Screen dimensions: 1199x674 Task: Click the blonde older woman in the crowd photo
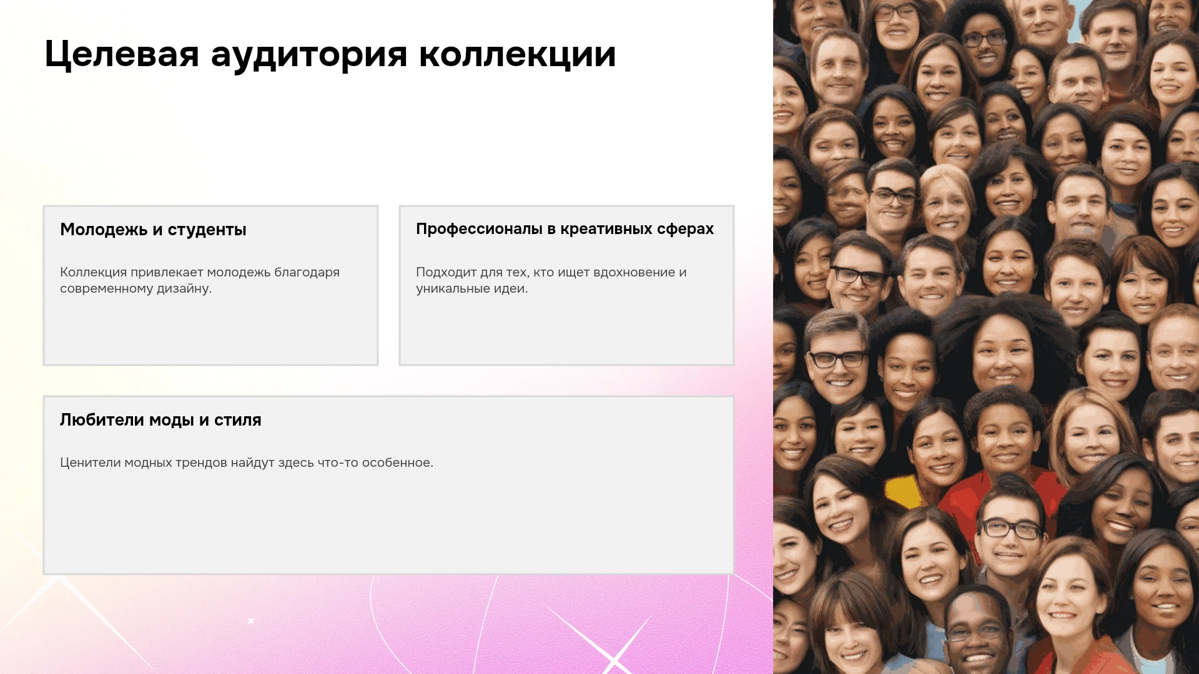pyautogui.click(x=946, y=201)
